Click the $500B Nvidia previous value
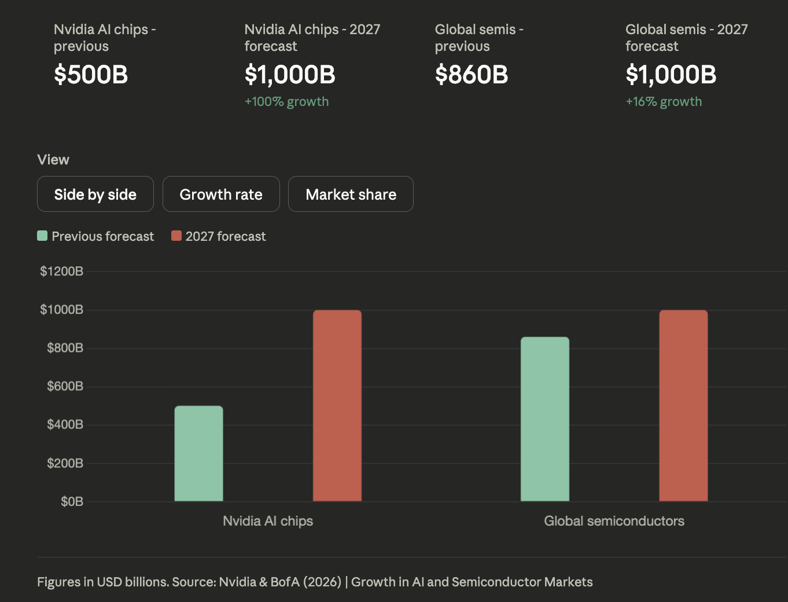The image size is (788, 602). click(x=91, y=75)
